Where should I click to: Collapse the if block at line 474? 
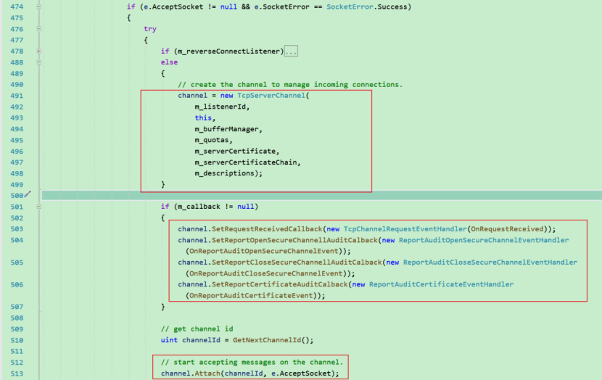tap(38, 7)
